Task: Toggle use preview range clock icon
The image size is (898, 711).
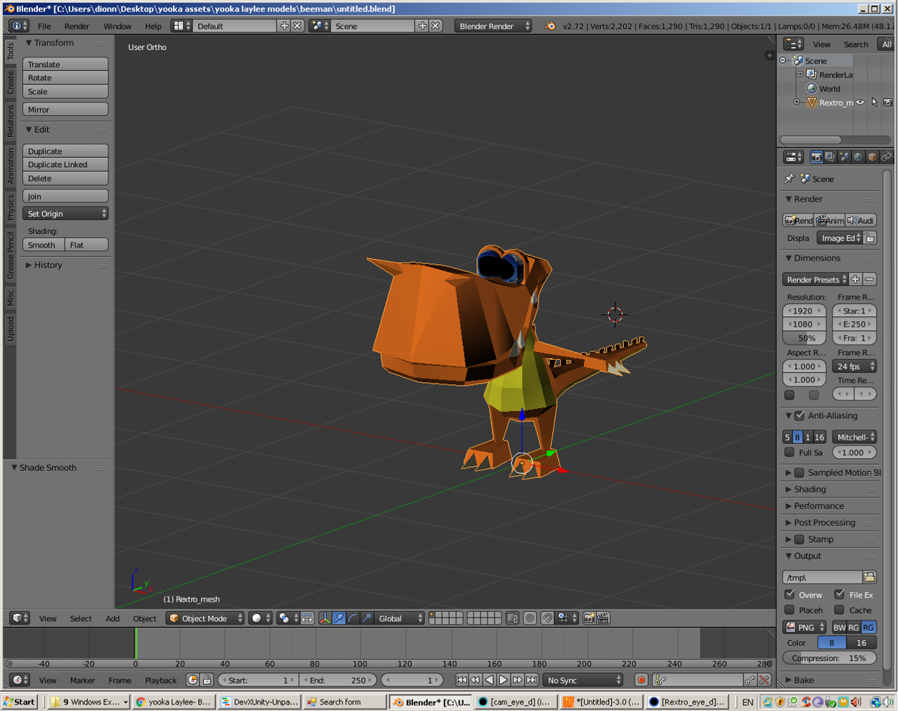Action: pyautogui.click(x=193, y=680)
